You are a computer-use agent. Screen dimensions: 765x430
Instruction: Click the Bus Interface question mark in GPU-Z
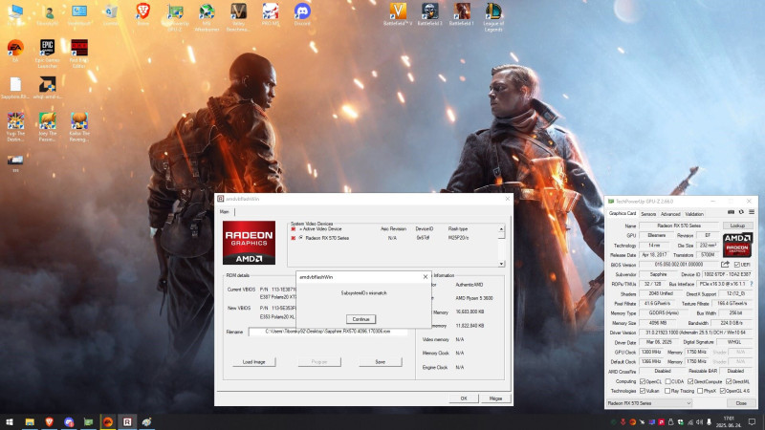coord(752,284)
